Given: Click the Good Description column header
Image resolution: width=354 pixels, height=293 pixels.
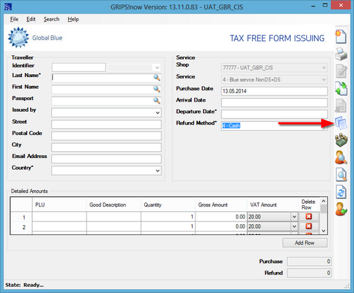Looking at the screenshot, I should pos(114,204).
